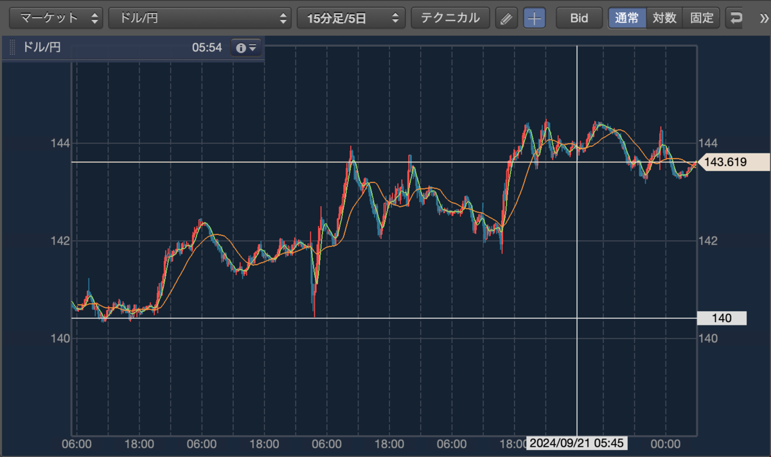Click the 142 label on right axis
771x457 pixels.
pyautogui.click(x=708, y=241)
